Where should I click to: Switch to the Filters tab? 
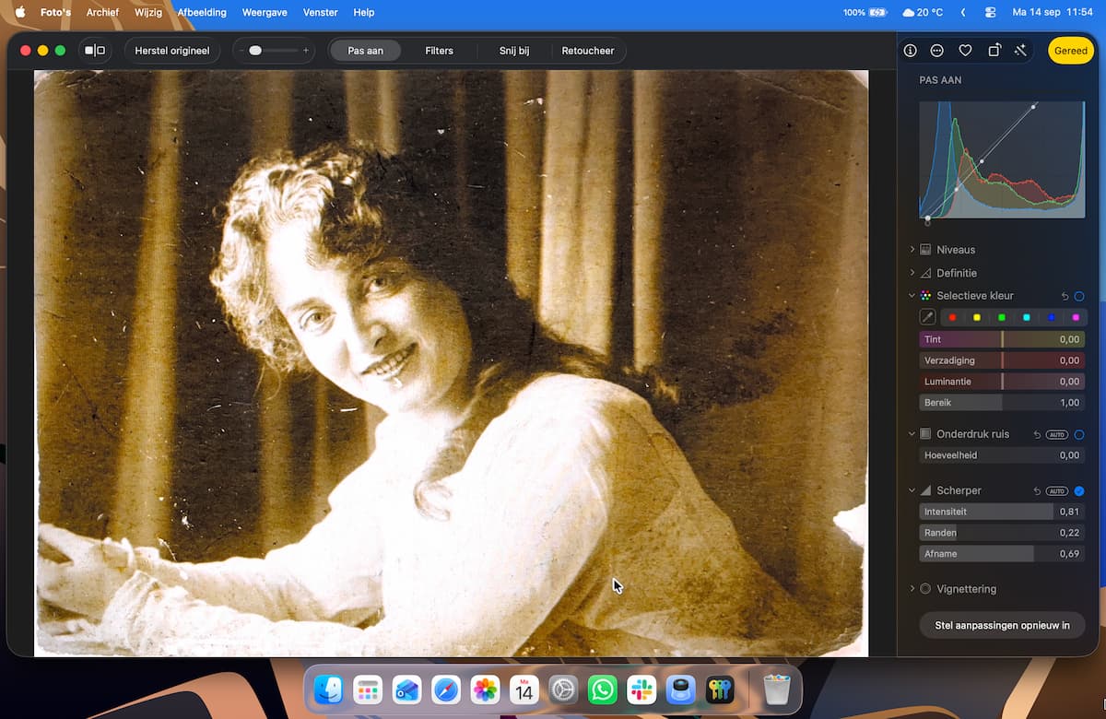(439, 51)
